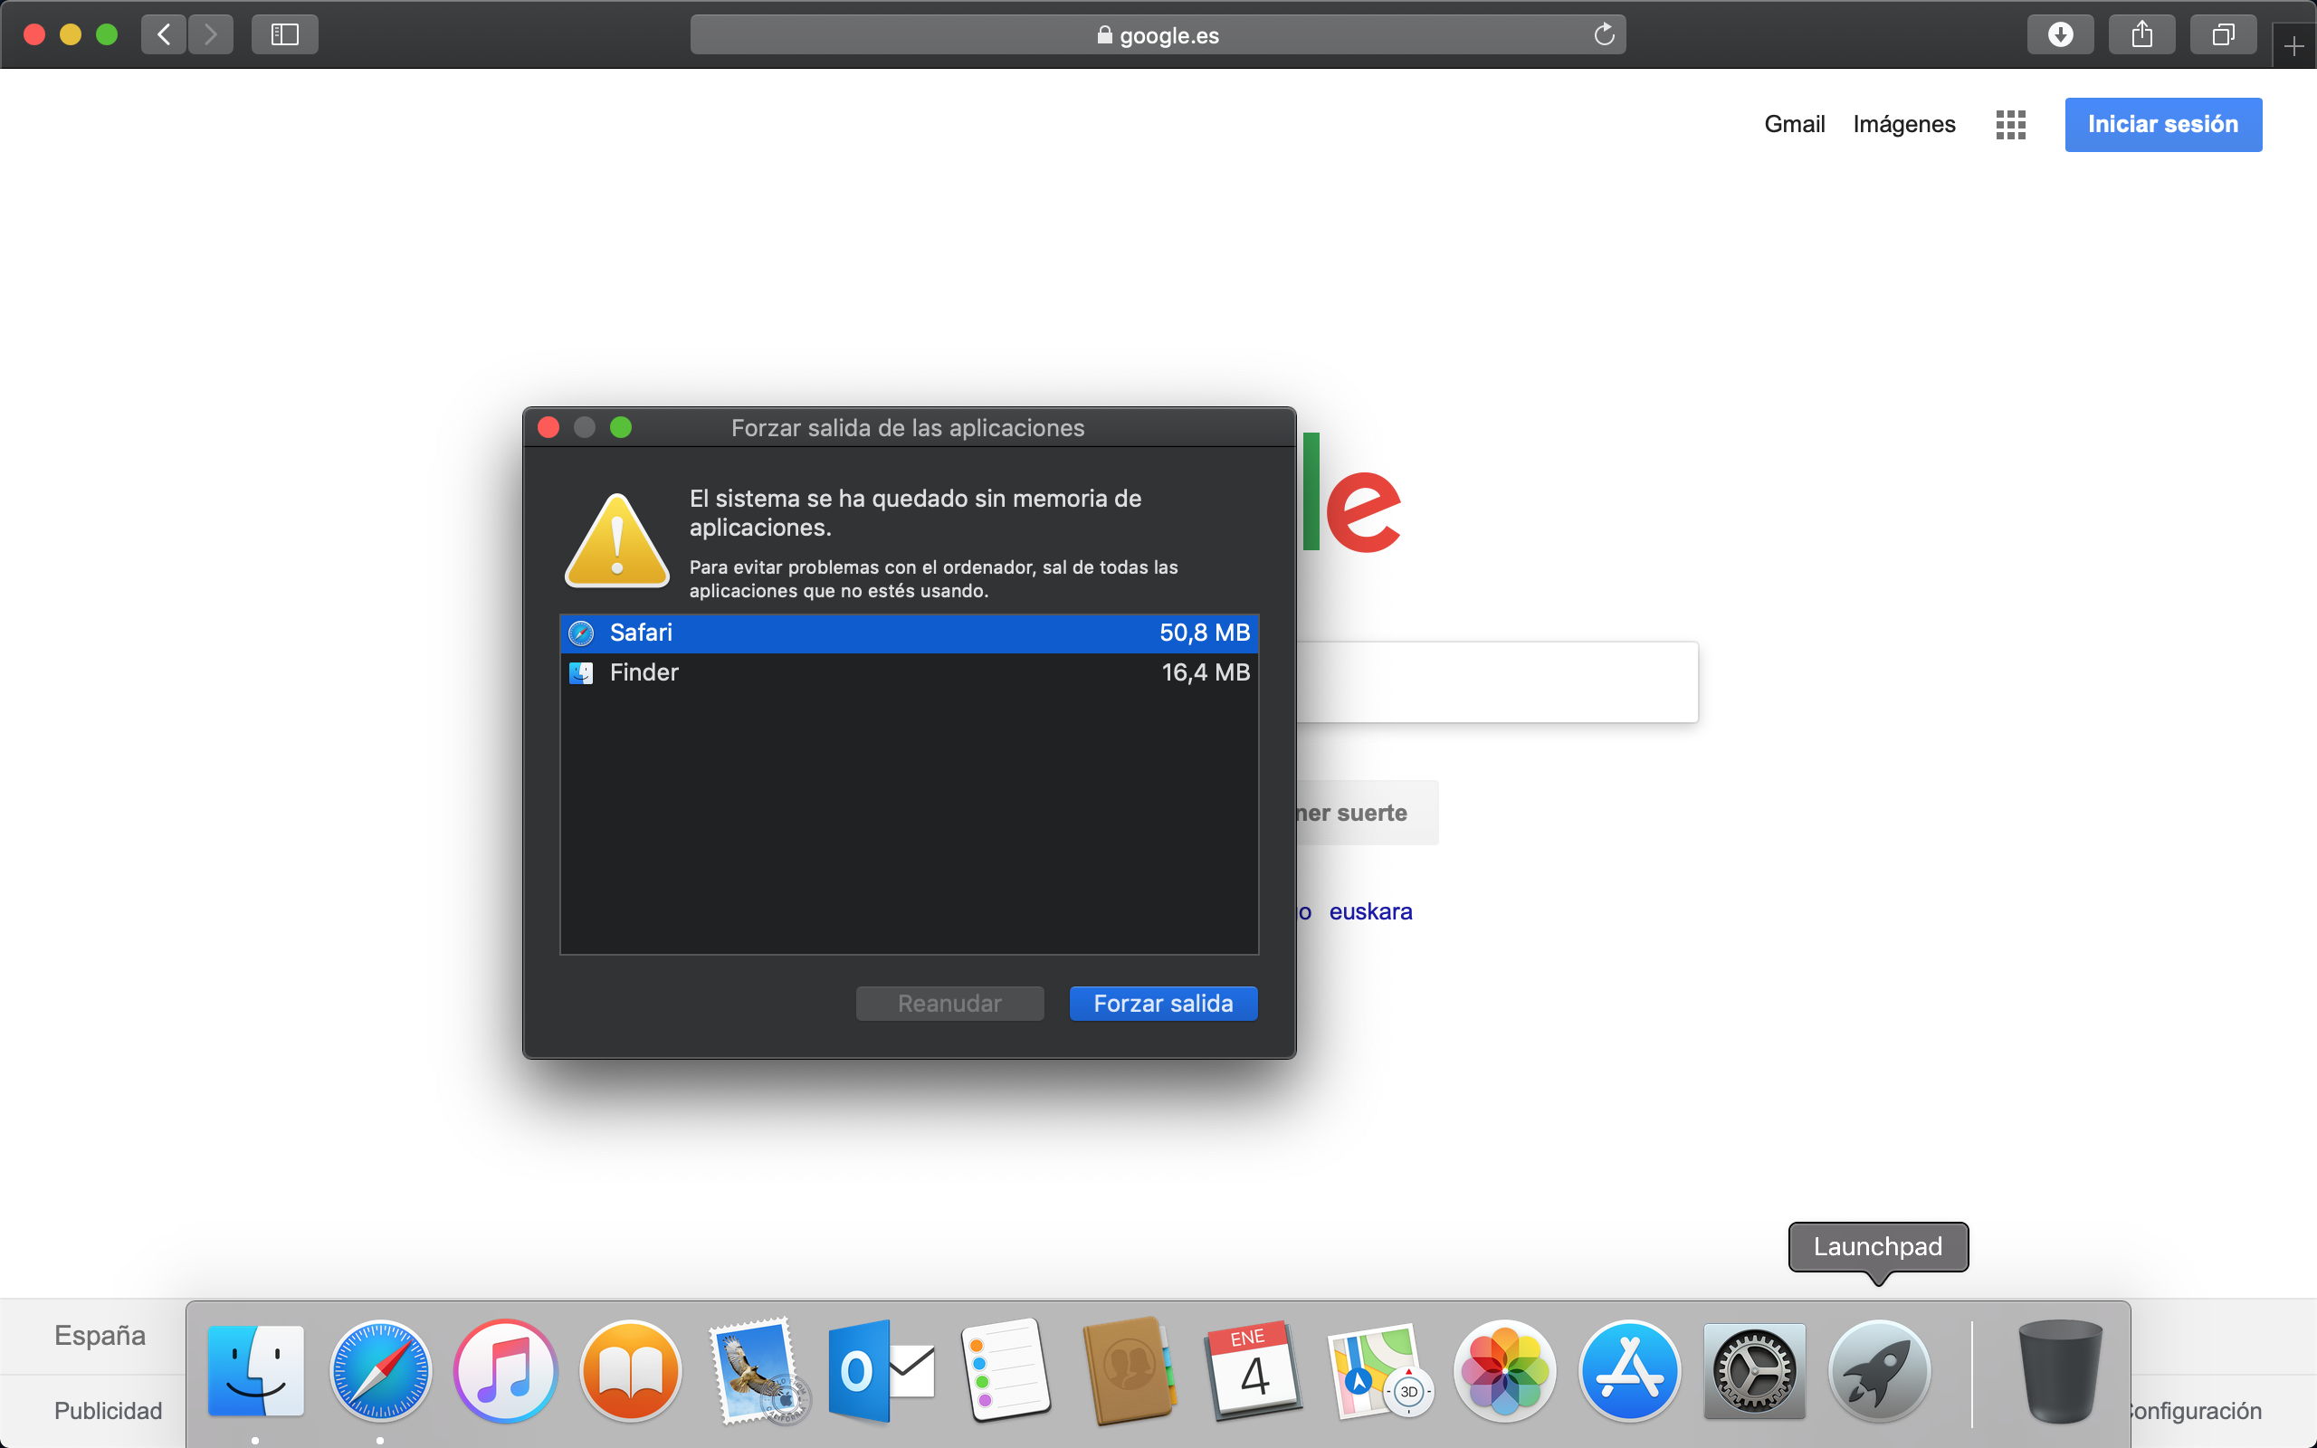Select Finder row in force quit list
This screenshot has width=2317, height=1448.
908,672
